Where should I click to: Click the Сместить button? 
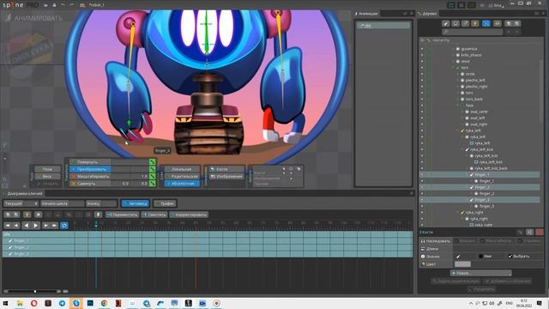tap(154, 215)
